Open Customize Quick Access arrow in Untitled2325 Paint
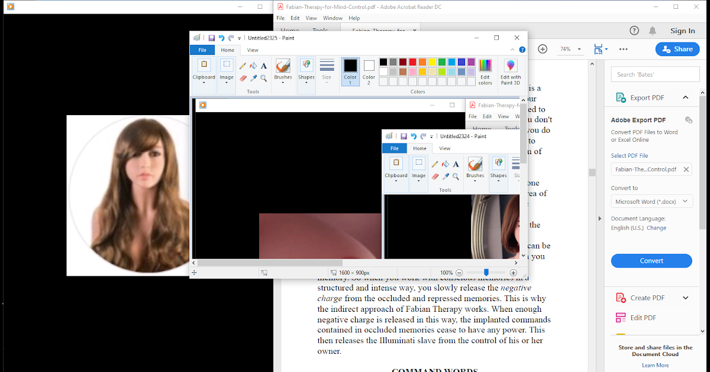The height and width of the screenshot is (372, 710). click(x=239, y=38)
